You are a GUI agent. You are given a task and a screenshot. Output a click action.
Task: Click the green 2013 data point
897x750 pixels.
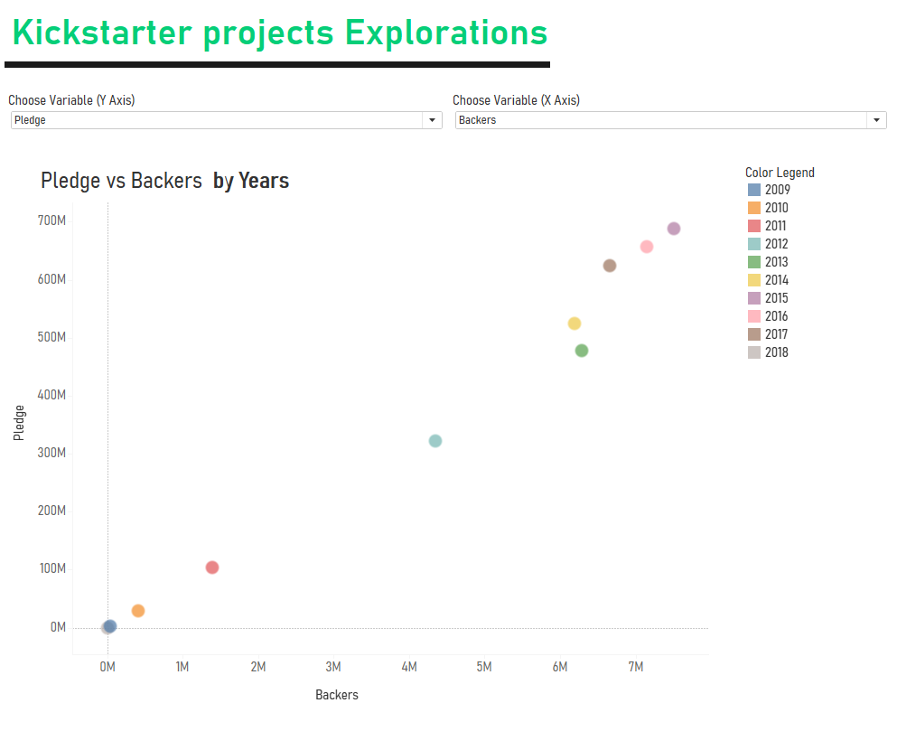(x=582, y=351)
